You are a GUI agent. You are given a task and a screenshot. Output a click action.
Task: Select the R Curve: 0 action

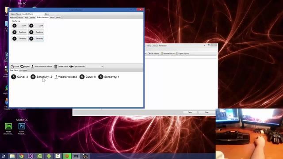[88, 77]
